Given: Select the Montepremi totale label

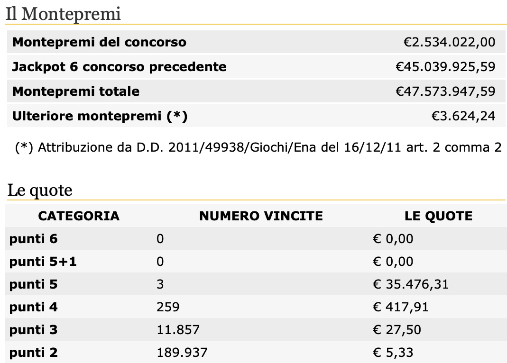Looking at the screenshot, I should [x=76, y=91].
